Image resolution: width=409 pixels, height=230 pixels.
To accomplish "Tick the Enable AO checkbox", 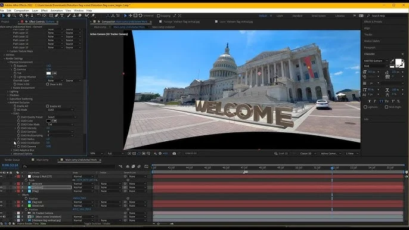I will [x=48, y=107].
